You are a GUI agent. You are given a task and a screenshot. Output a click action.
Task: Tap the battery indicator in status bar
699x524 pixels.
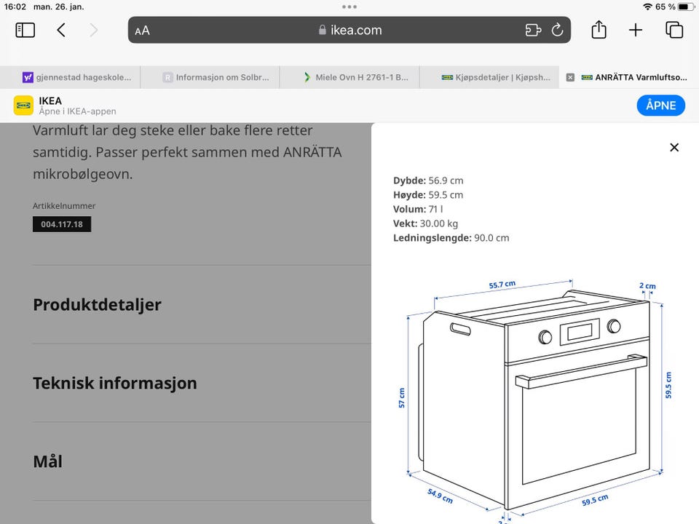tap(686, 7)
